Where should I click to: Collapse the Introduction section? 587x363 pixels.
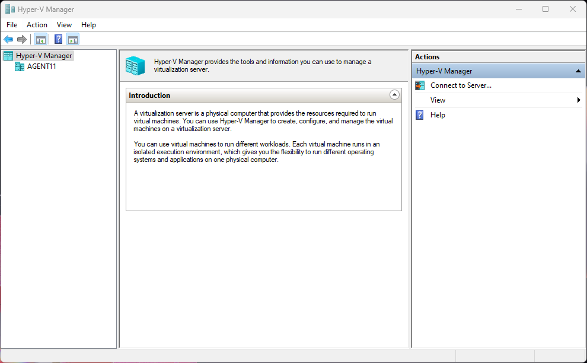pos(394,95)
